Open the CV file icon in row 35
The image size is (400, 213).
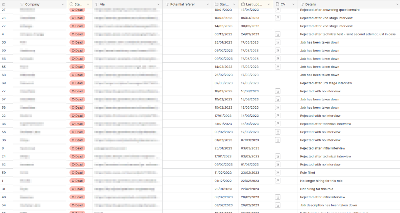click(x=278, y=124)
